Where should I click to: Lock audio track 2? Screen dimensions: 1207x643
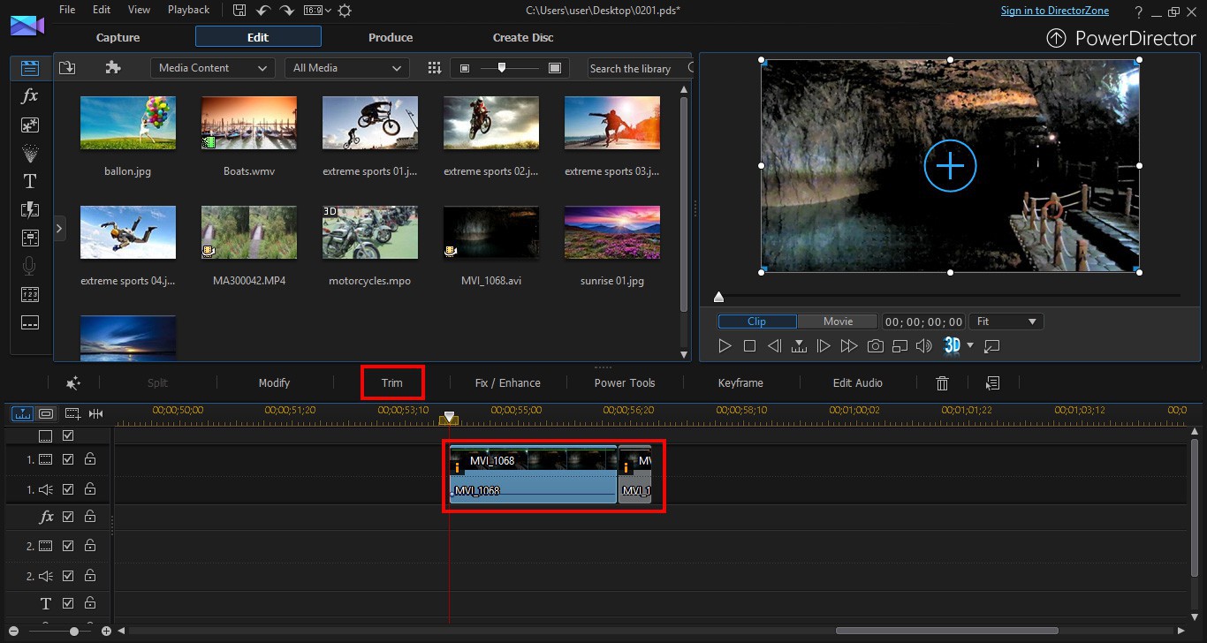point(90,576)
